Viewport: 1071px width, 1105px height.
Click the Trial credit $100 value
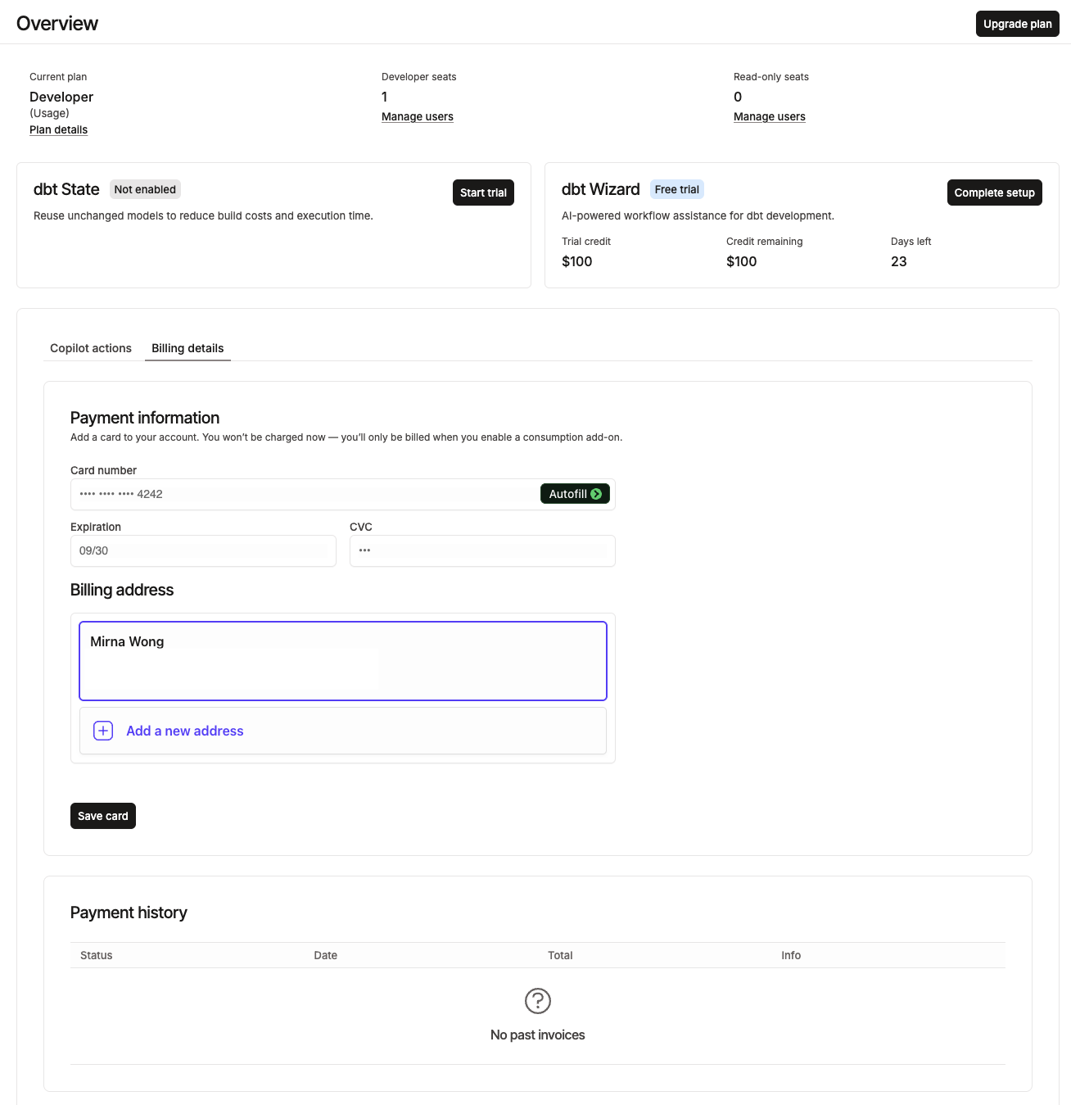pos(577,261)
